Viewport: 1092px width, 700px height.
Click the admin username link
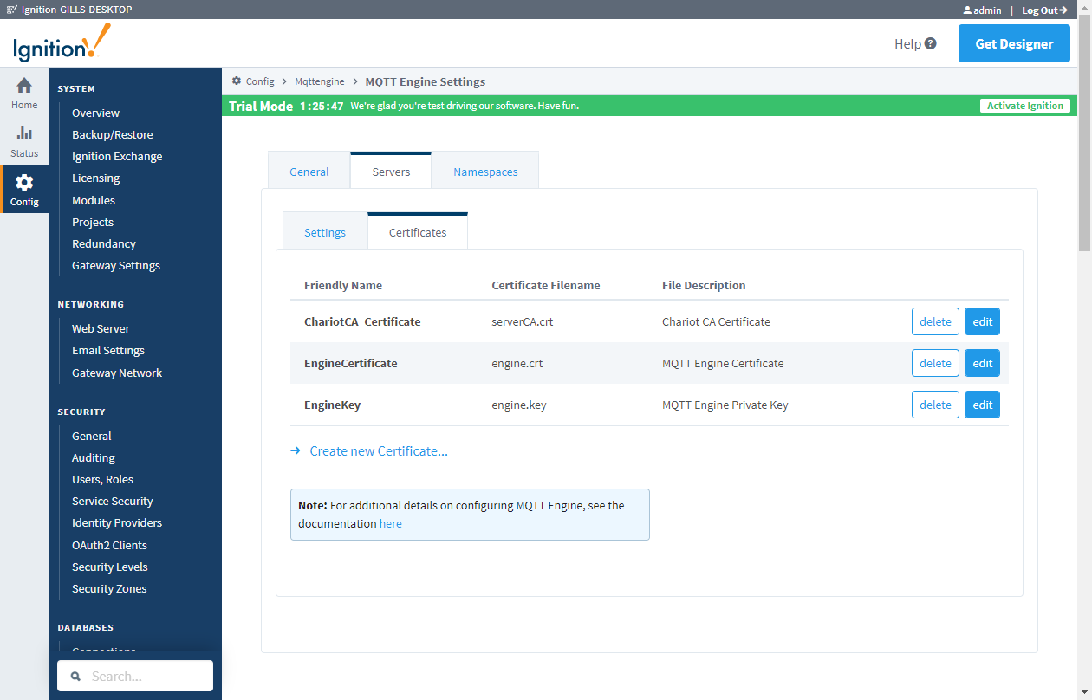(987, 10)
